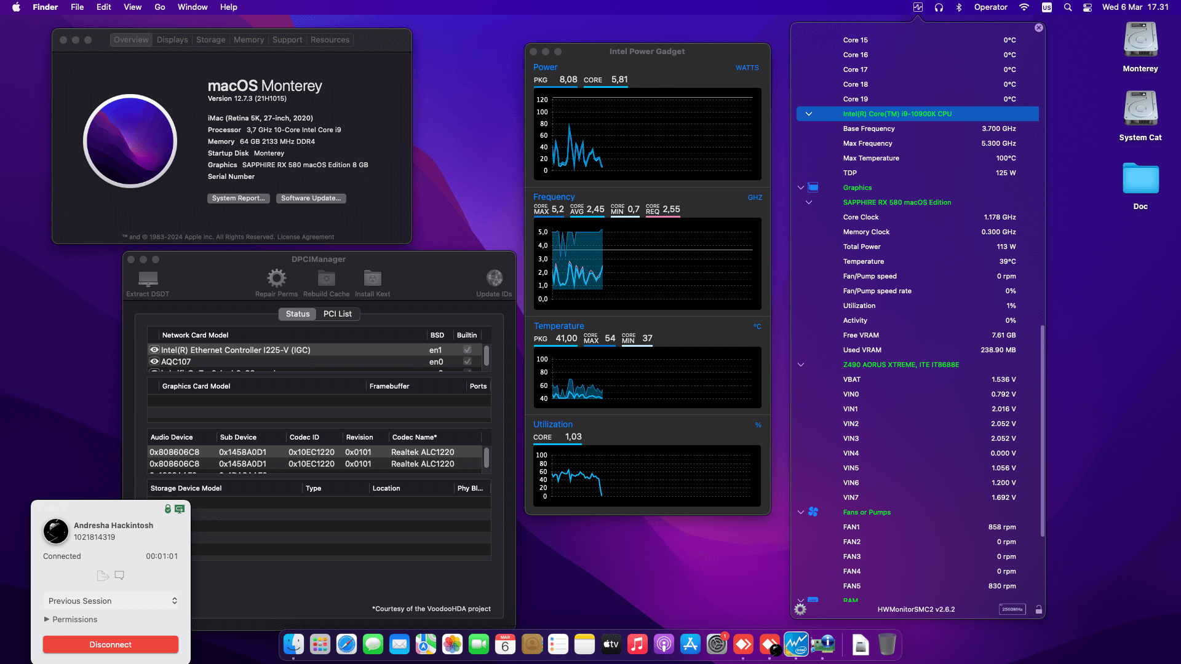The width and height of the screenshot is (1181, 664).
Task: Toggle visibility of the AQC107 network card
Action: point(154,362)
